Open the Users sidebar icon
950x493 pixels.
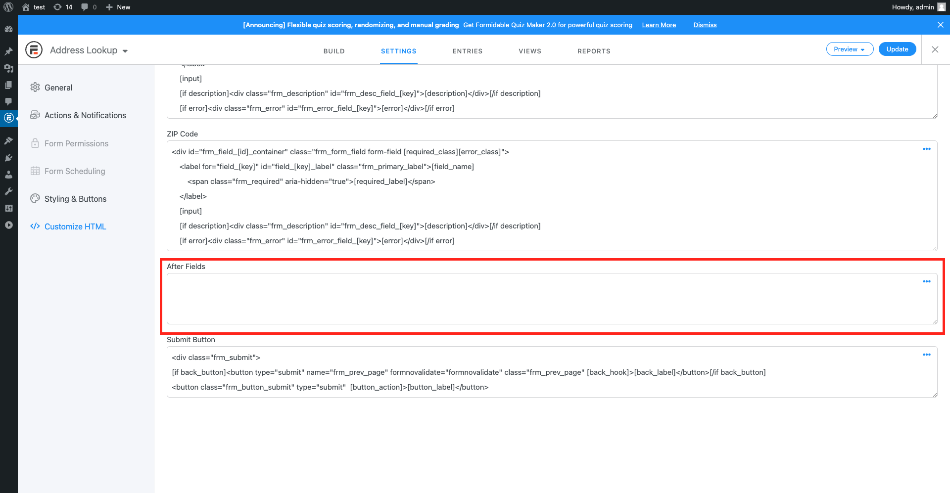(8, 174)
